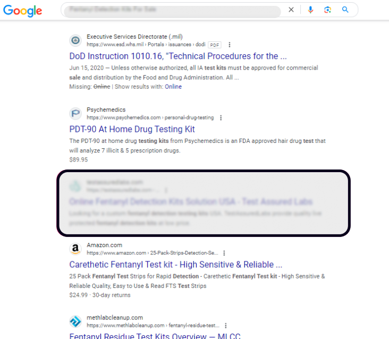The height and width of the screenshot is (339, 389).
Task: Start voice search with microphone icon
Action: (310, 10)
